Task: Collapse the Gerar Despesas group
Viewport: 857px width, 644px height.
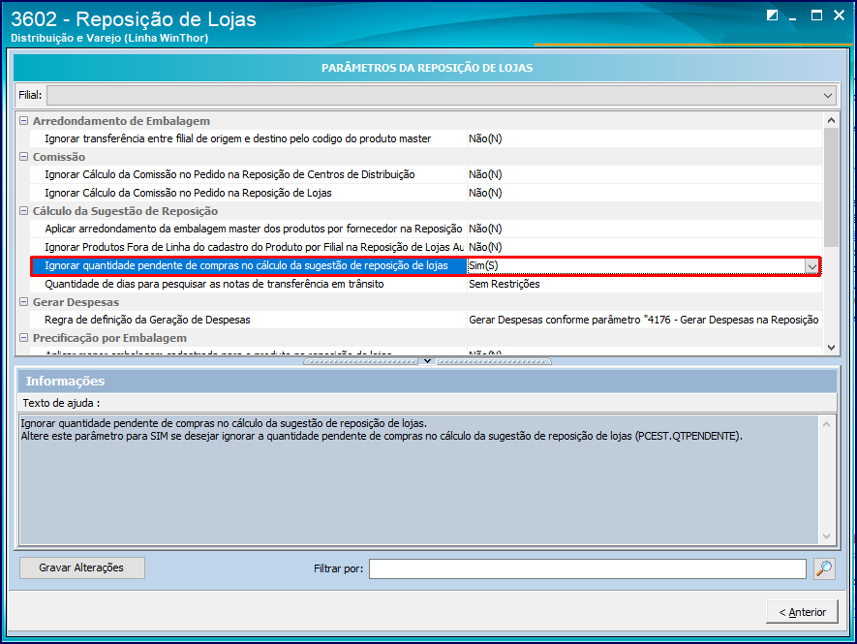Action: click(x=23, y=302)
